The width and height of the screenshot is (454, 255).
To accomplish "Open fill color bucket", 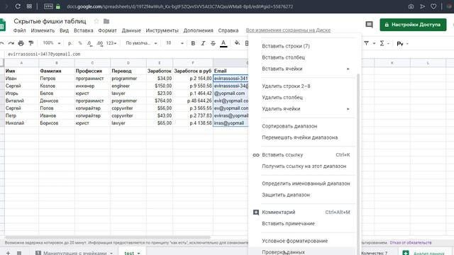I will tap(237, 43).
